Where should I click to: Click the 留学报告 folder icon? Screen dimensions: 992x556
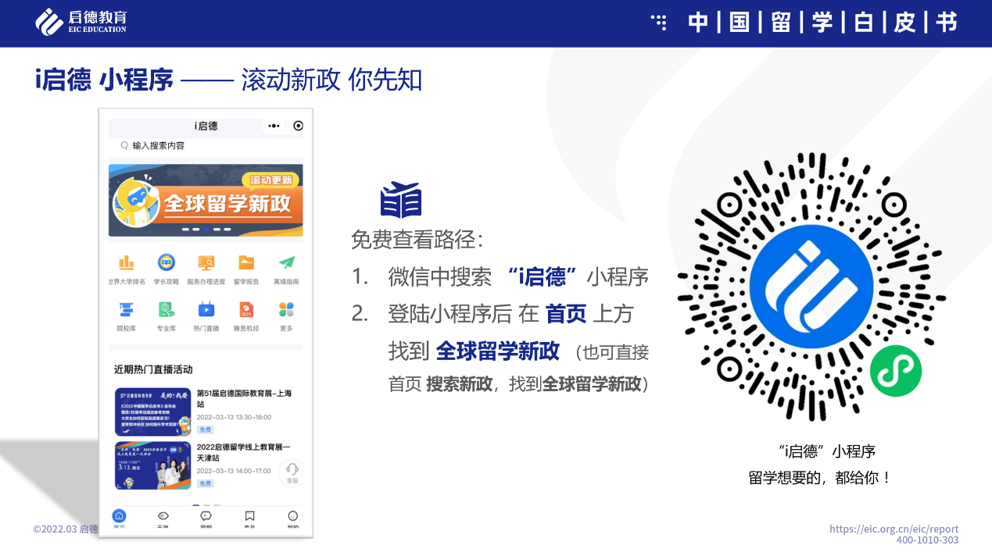[x=246, y=263]
